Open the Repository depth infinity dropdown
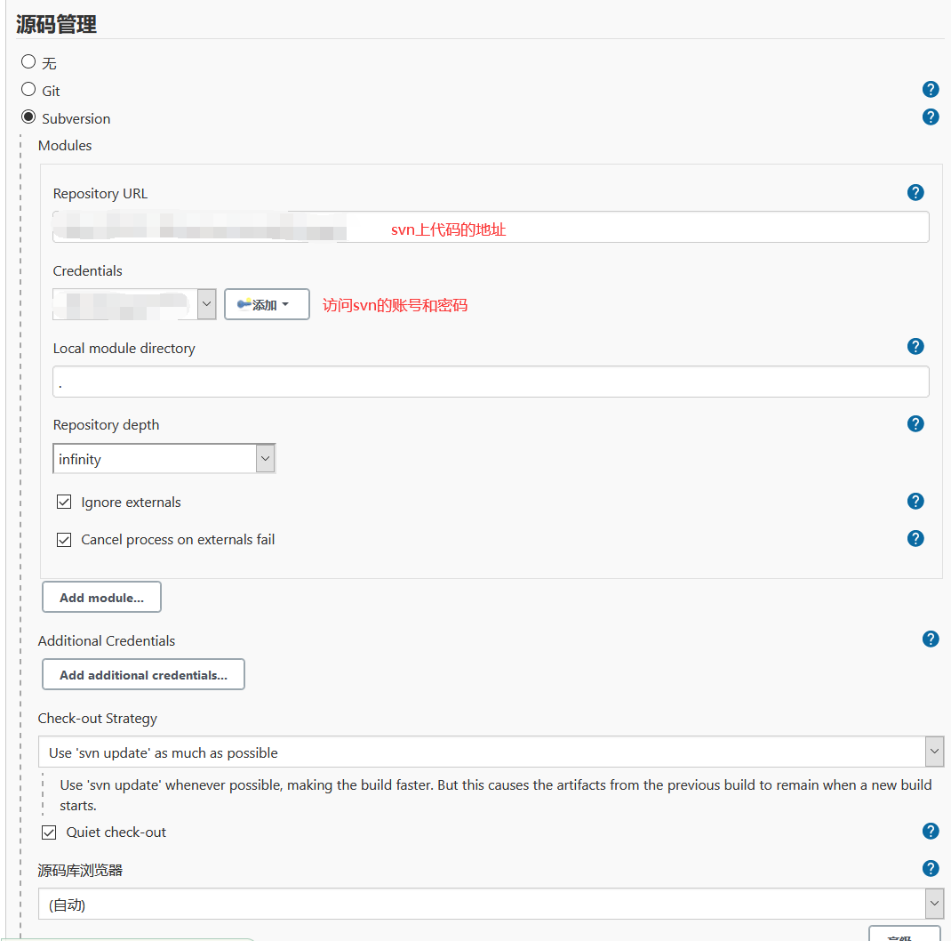The width and height of the screenshot is (951, 941). click(x=164, y=458)
